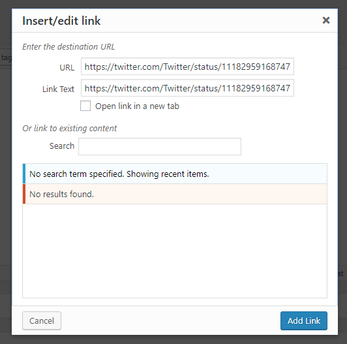
Task: Close the Insert/edit link dialog
Action: pyautogui.click(x=325, y=20)
